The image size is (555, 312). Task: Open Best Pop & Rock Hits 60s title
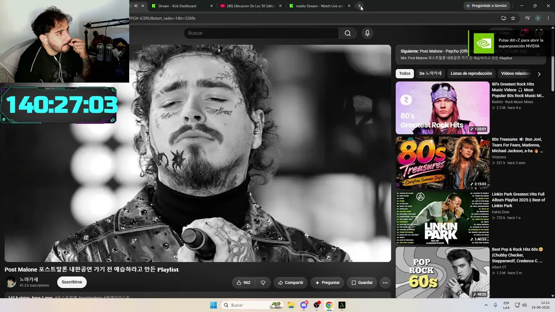coord(517,255)
